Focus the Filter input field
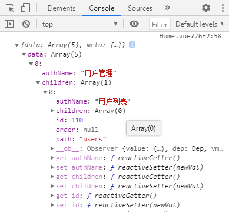 (160, 24)
